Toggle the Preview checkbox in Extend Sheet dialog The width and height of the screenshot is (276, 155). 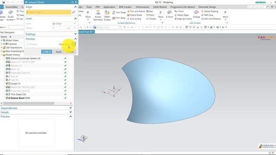[x=27, y=44]
